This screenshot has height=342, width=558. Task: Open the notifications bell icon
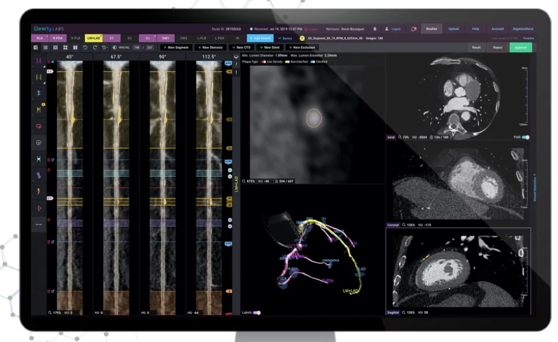point(374,29)
